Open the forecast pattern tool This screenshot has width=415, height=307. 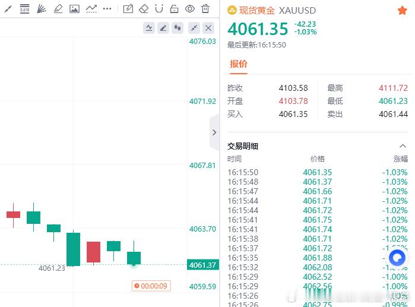click(91, 9)
